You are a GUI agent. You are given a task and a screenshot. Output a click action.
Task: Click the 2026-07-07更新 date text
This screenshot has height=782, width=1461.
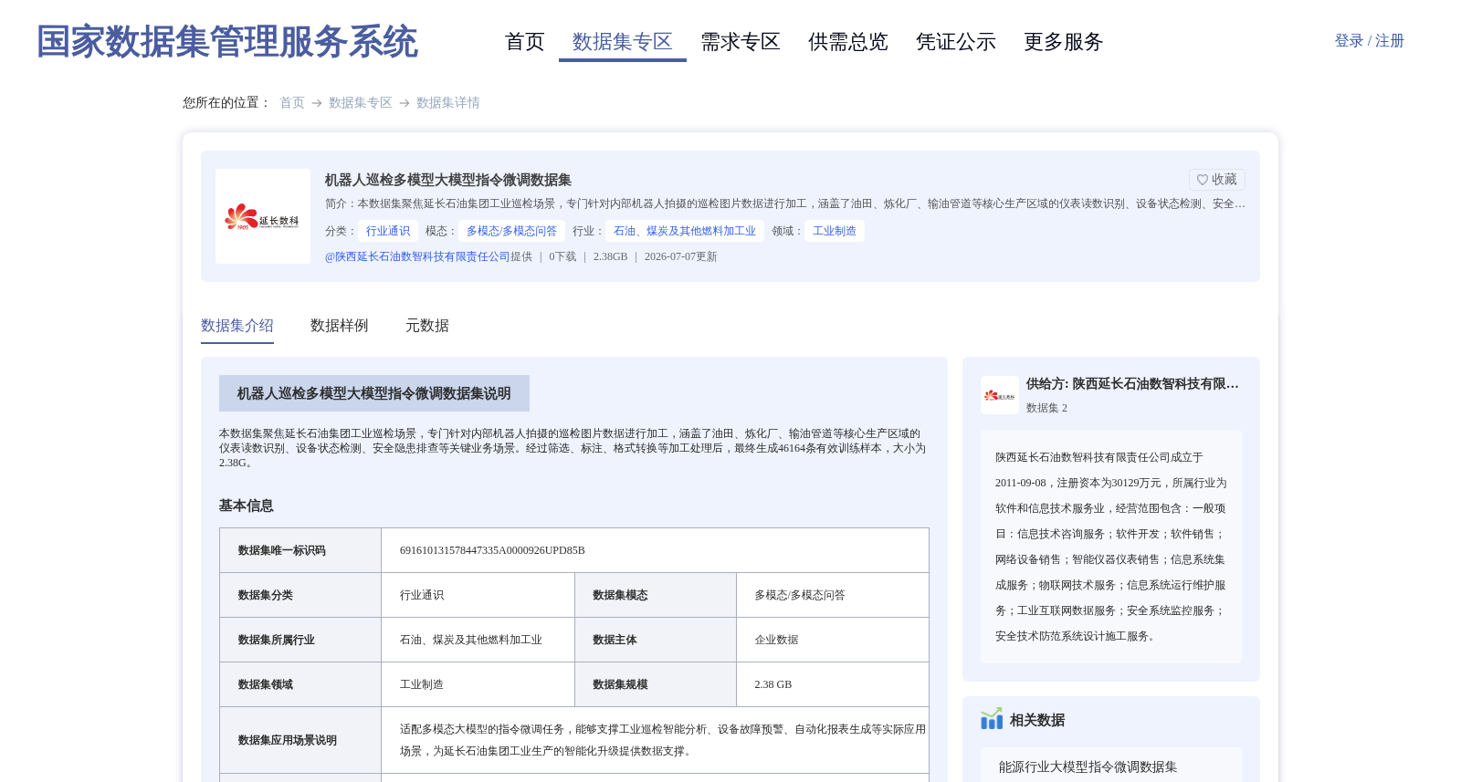pos(681,256)
